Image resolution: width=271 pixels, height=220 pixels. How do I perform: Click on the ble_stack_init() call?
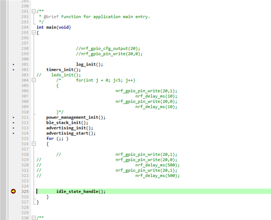67,122
